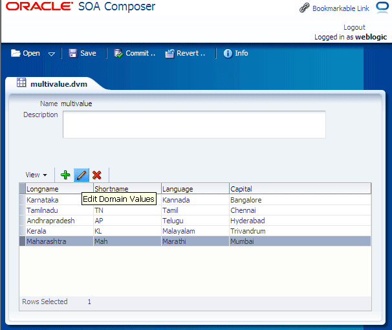Click the Open text button
The image size is (392, 330).
pyautogui.click(x=31, y=53)
